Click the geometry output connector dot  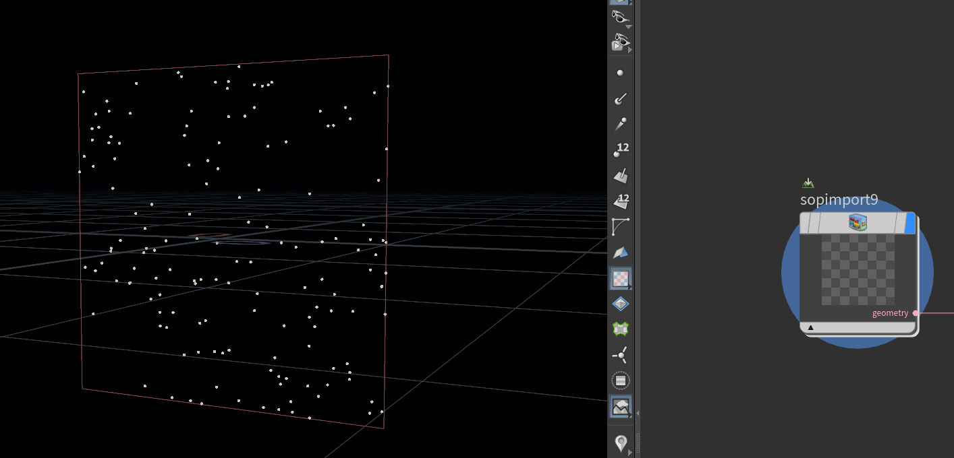pos(916,313)
